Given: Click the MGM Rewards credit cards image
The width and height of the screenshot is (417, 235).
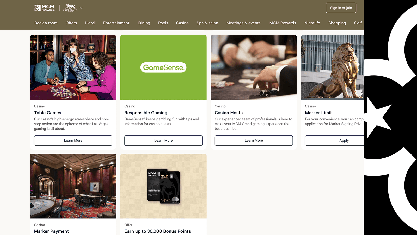Looking at the screenshot, I should click(x=163, y=186).
